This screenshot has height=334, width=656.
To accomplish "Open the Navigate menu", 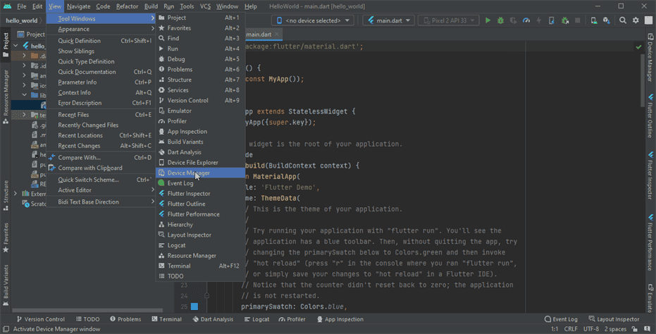I will point(79,6).
